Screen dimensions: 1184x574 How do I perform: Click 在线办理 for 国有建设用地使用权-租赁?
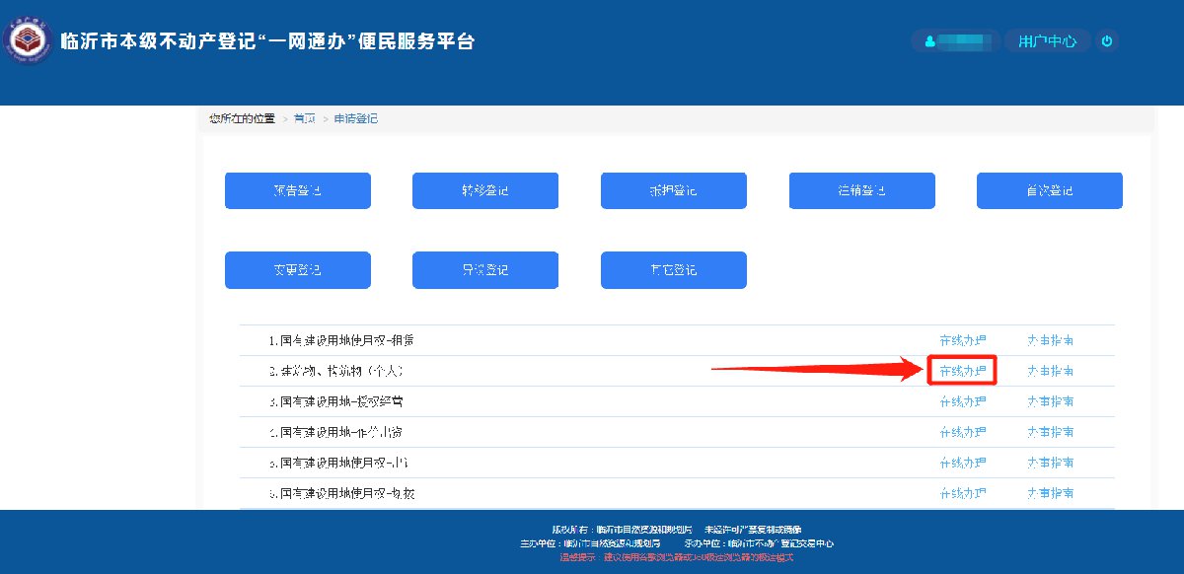click(962, 340)
